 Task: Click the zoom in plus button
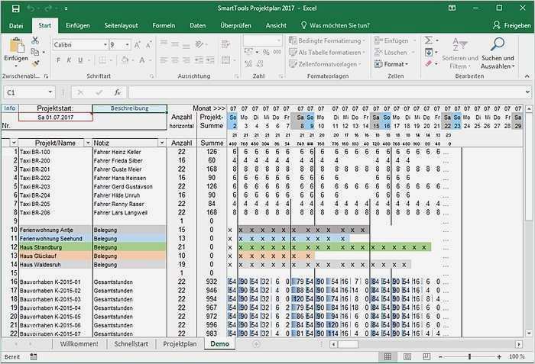pyautogui.click(x=499, y=356)
